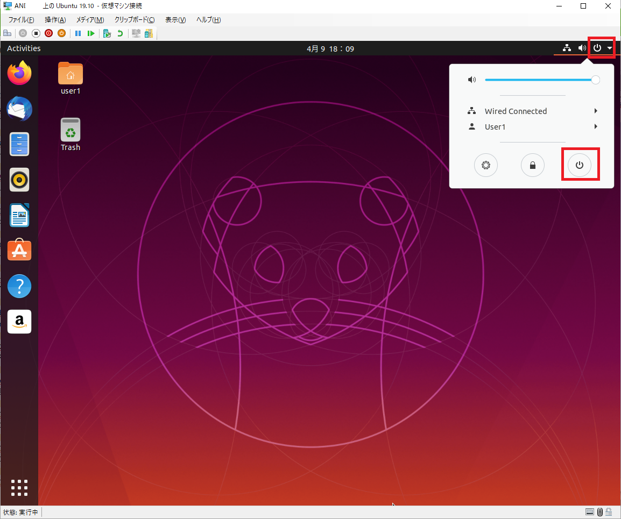Show Applications grid in the dock

point(19,488)
